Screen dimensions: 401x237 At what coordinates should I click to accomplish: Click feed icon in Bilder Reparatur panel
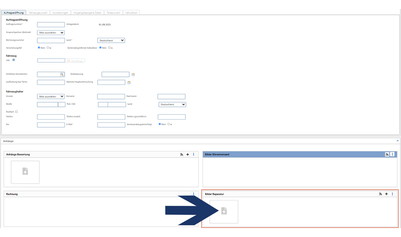pyautogui.click(x=381, y=194)
